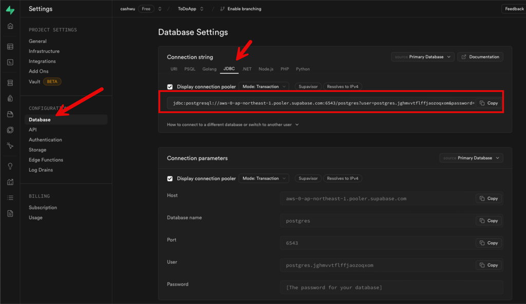Copy the Host value

[x=489, y=199]
